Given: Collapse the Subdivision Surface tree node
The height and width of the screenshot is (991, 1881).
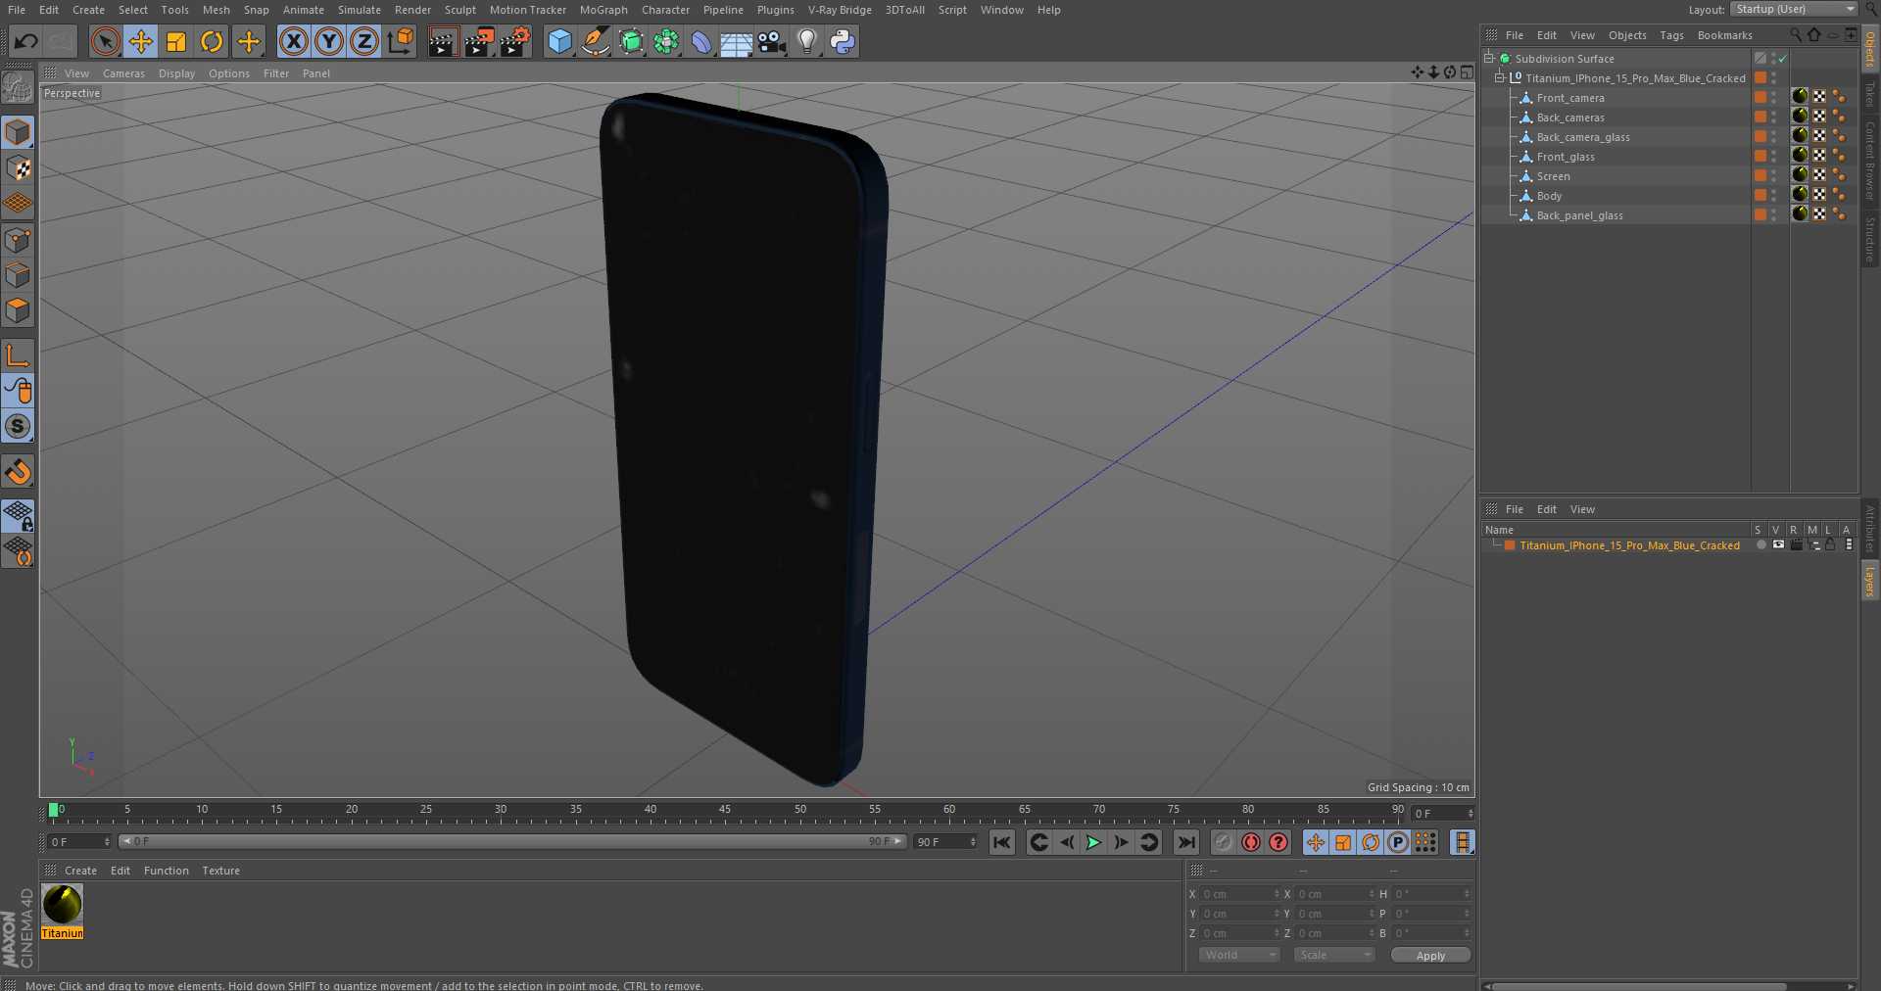Looking at the screenshot, I should [x=1489, y=58].
